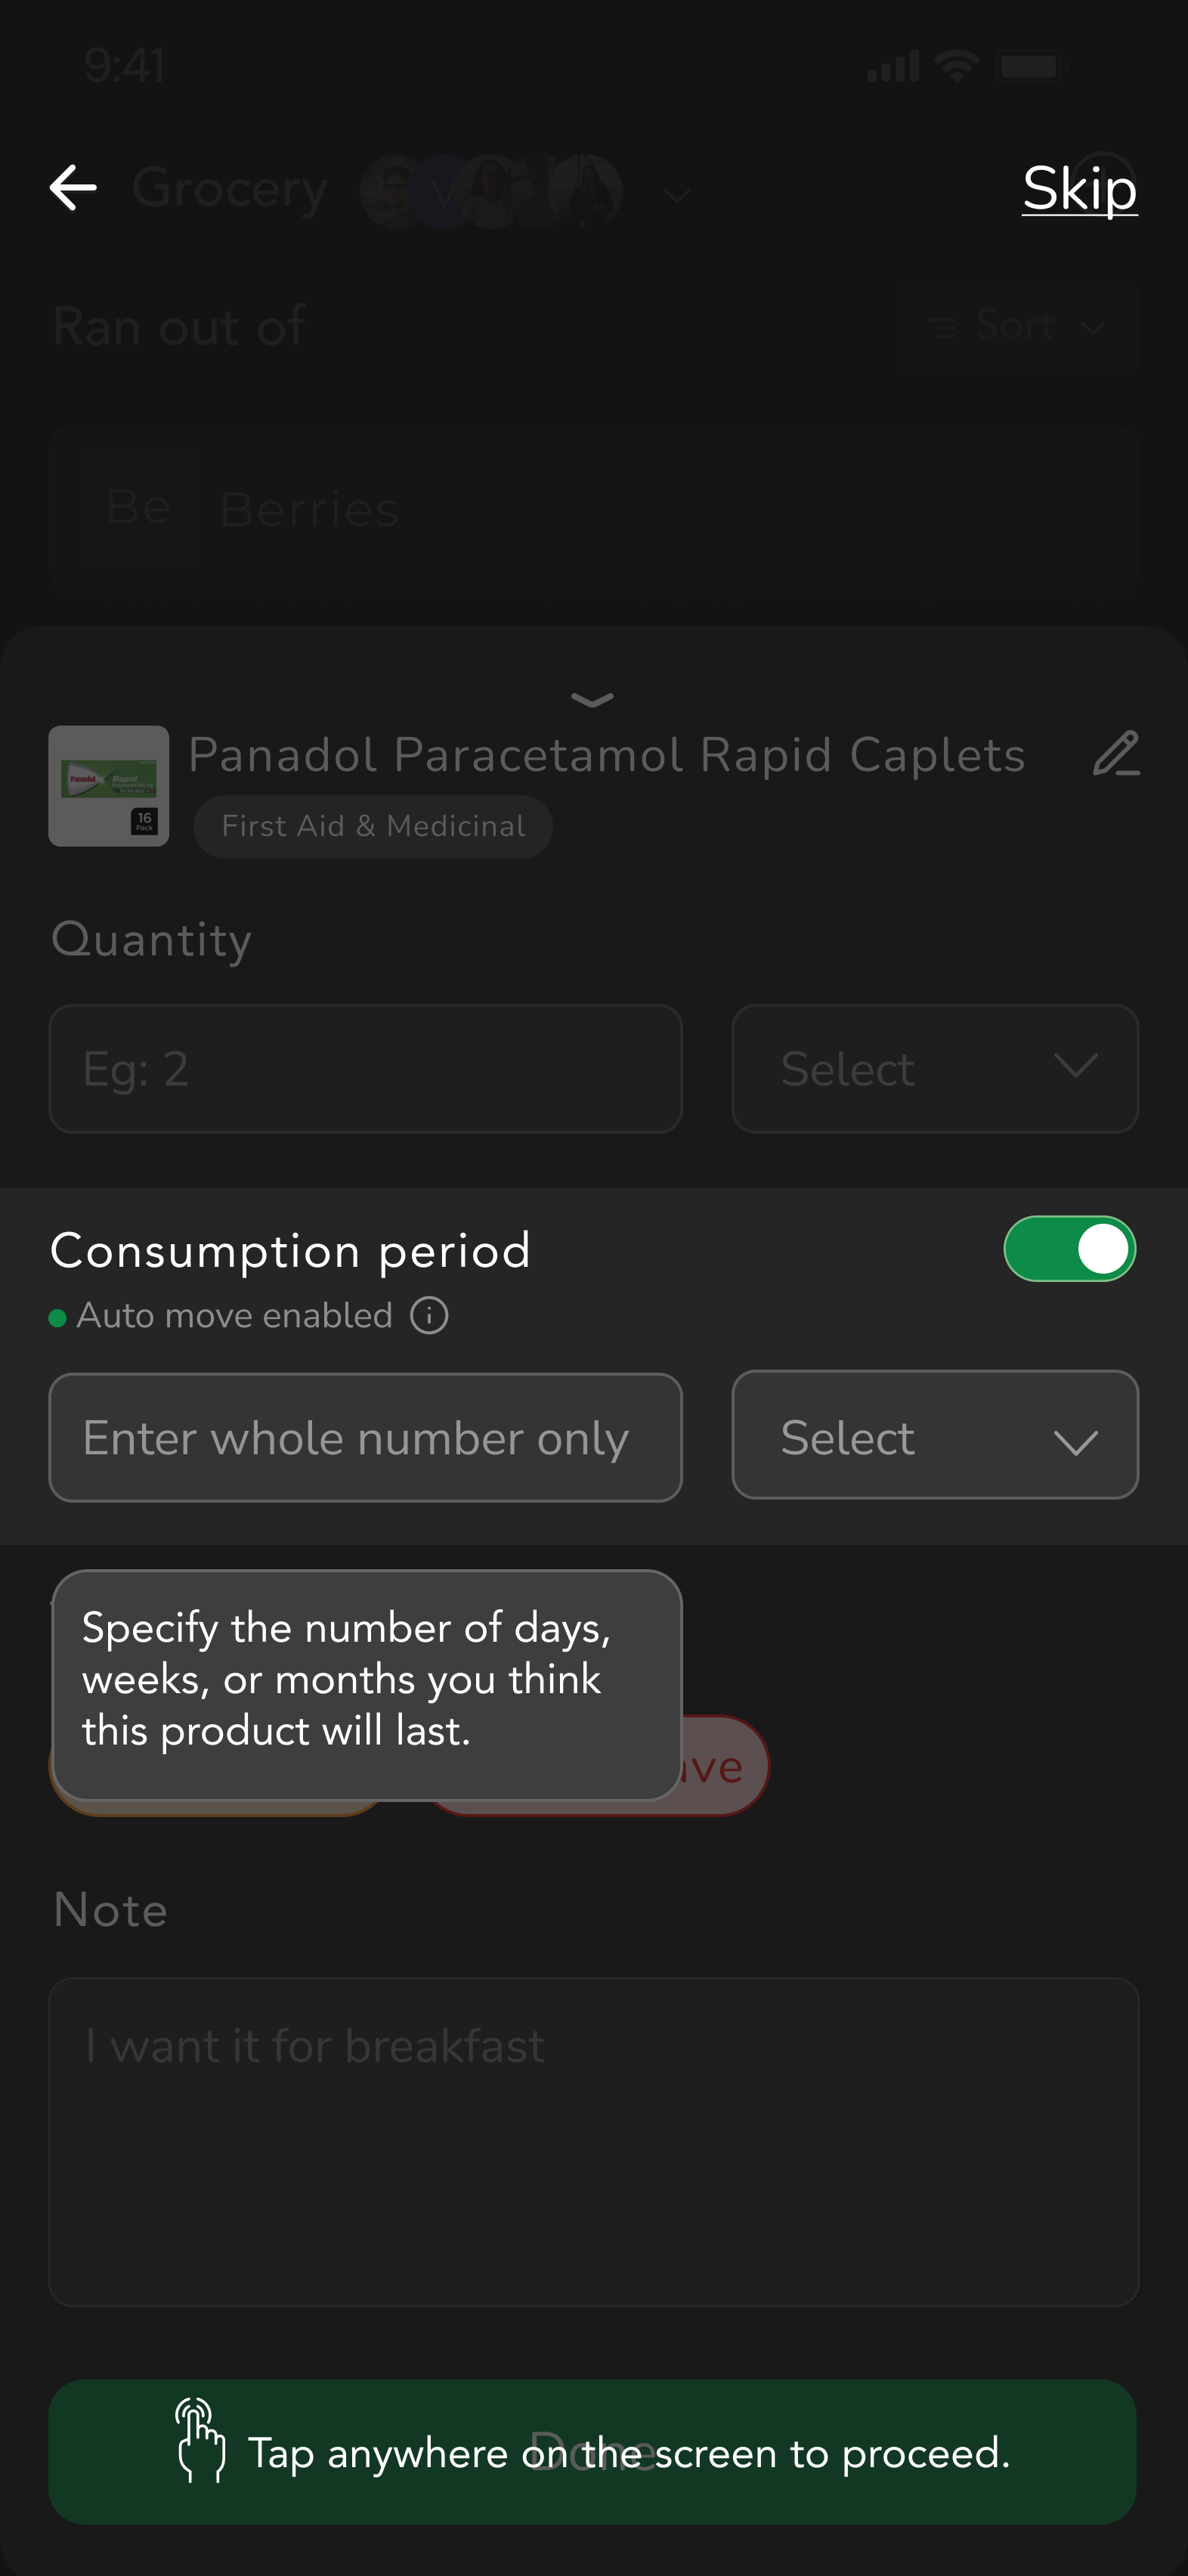Click the Skip link
The height and width of the screenshot is (2576, 1188).
1079,188
